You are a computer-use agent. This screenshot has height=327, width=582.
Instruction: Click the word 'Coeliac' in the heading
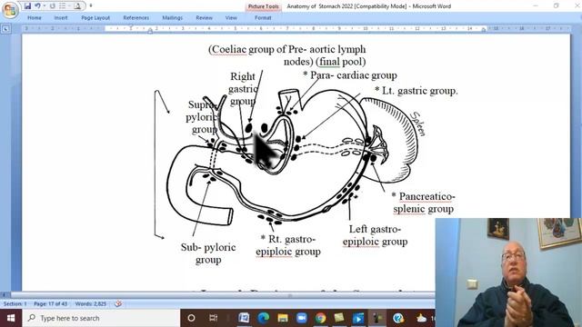[228, 49]
